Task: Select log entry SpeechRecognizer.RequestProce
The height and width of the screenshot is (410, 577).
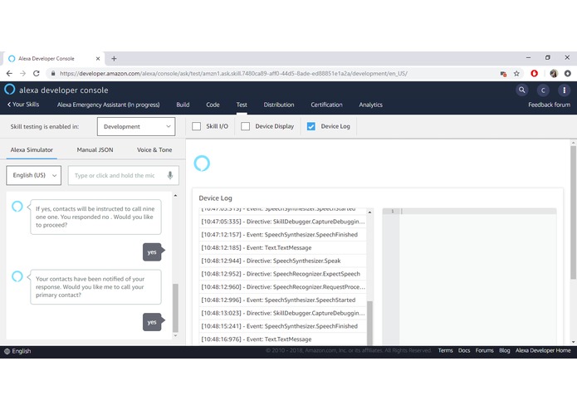Action: click(x=282, y=287)
